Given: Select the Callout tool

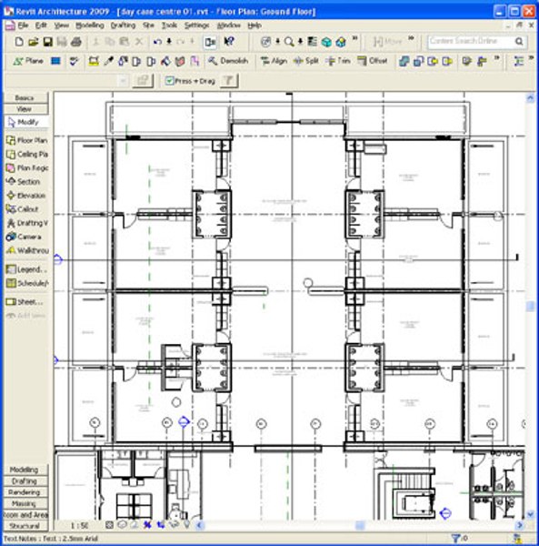Looking at the screenshot, I should coord(22,209).
